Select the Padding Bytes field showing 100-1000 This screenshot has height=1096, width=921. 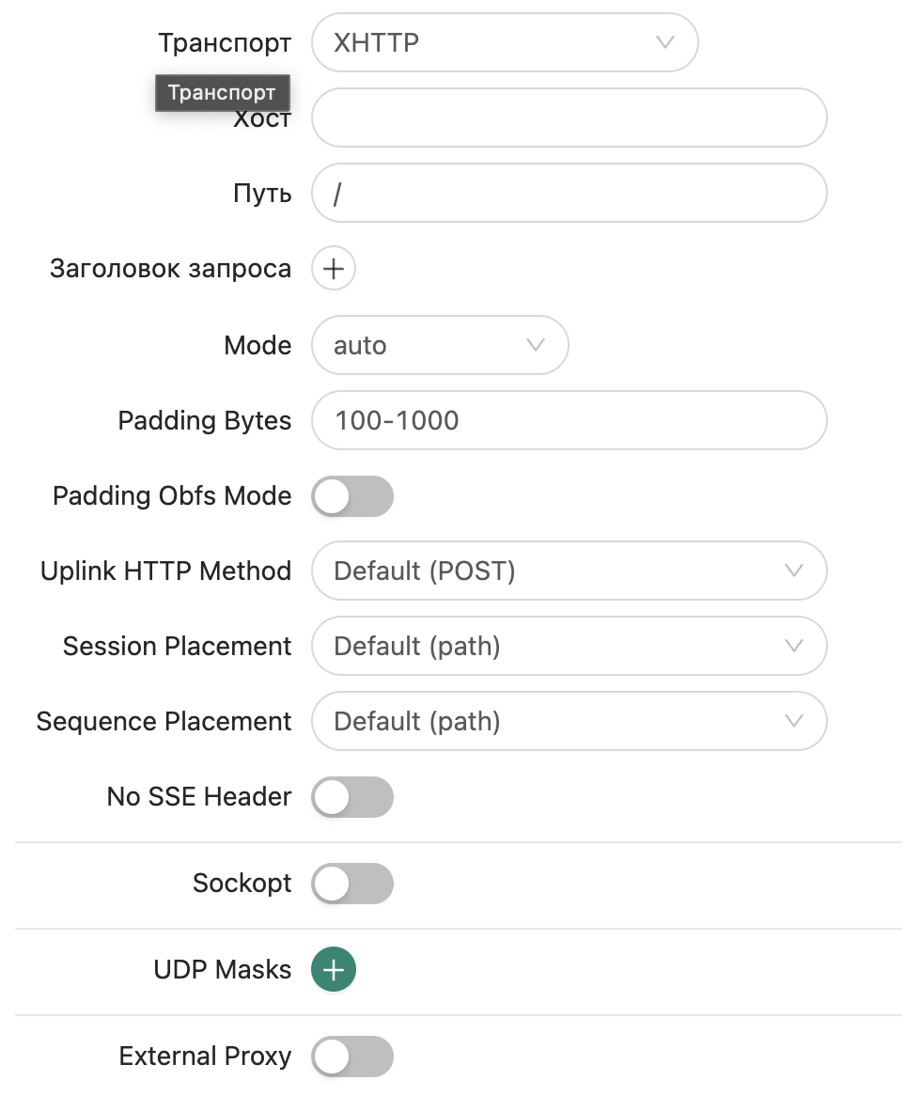570,420
